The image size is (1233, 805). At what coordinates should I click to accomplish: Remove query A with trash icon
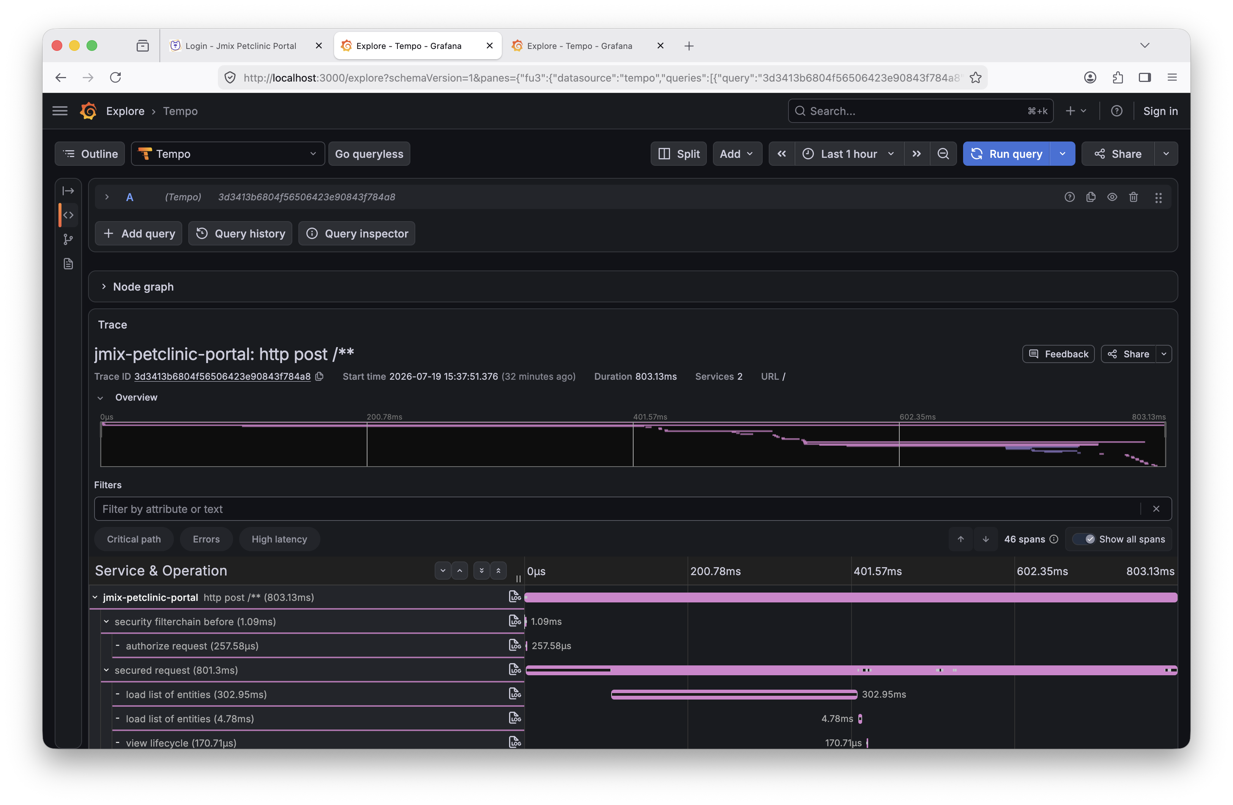tap(1133, 197)
